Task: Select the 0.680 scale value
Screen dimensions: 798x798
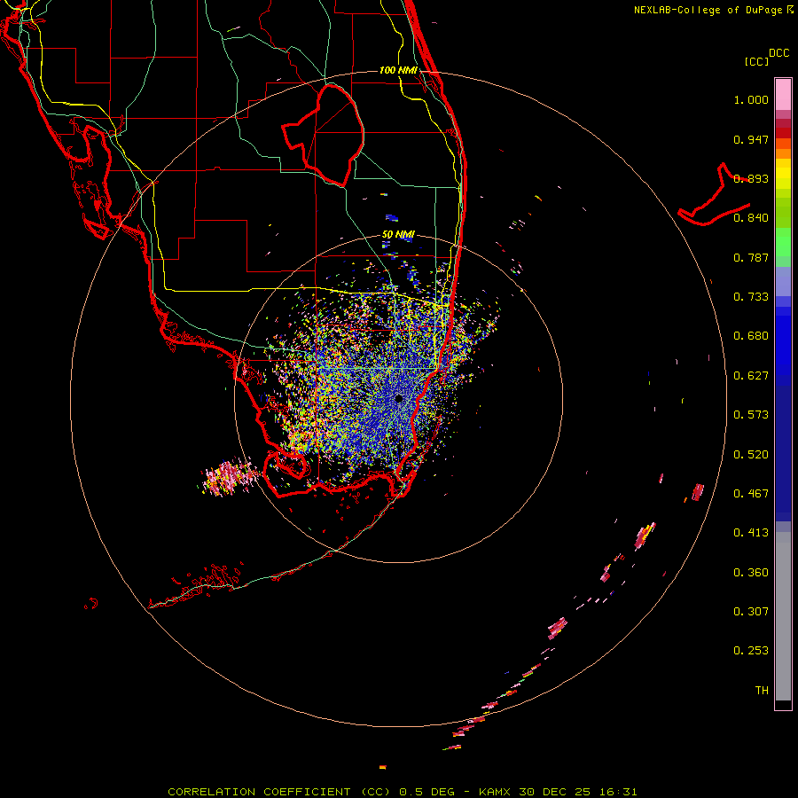Action: click(x=751, y=336)
